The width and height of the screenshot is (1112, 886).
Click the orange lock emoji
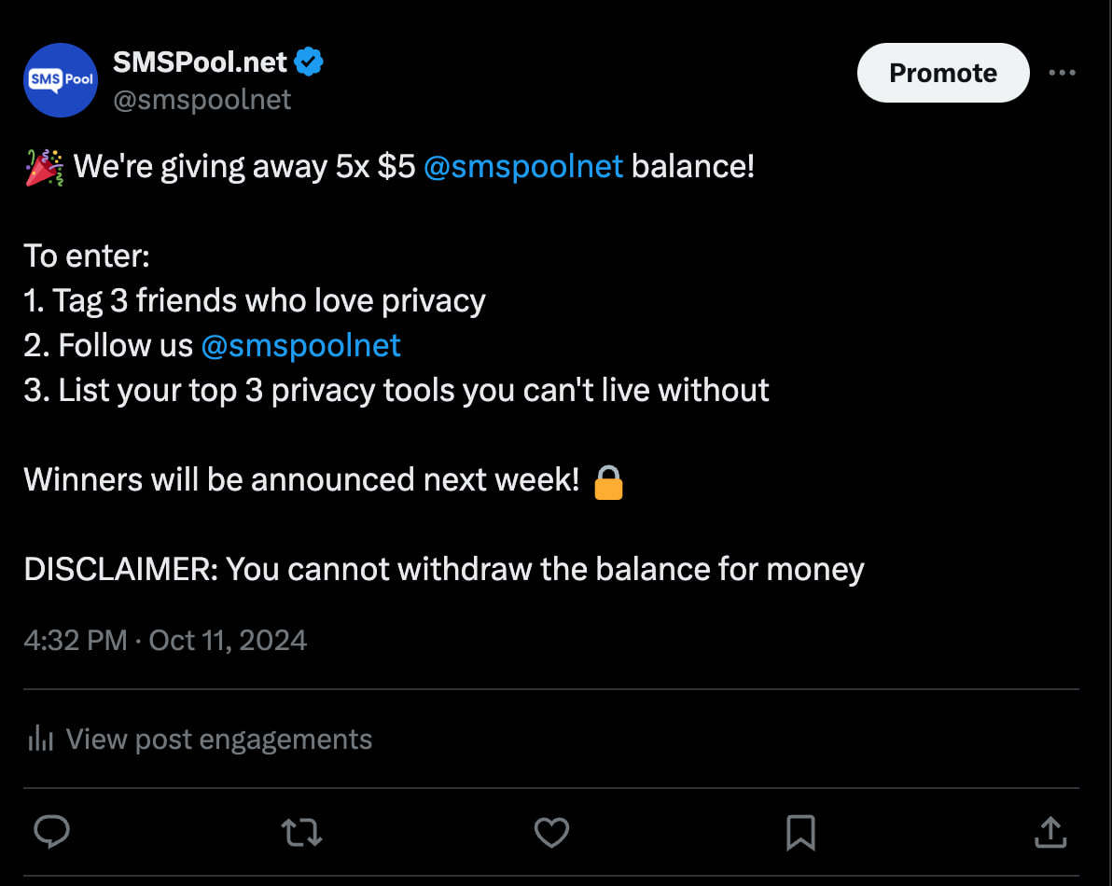(x=608, y=482)
